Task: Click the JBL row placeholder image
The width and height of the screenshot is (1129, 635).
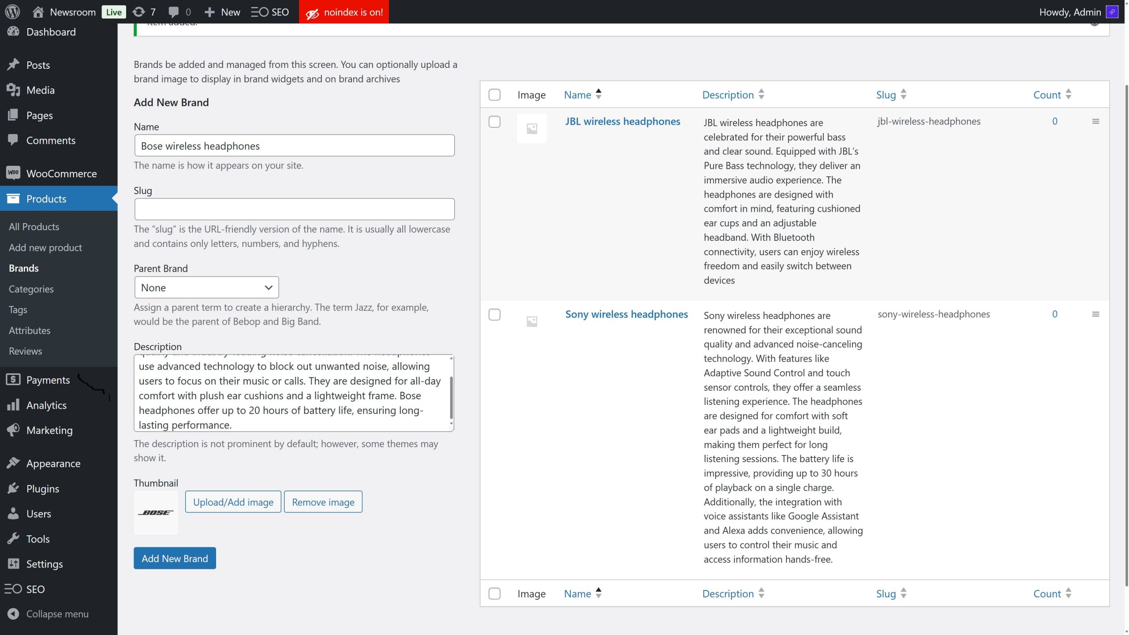Action: tap(532, 128)
